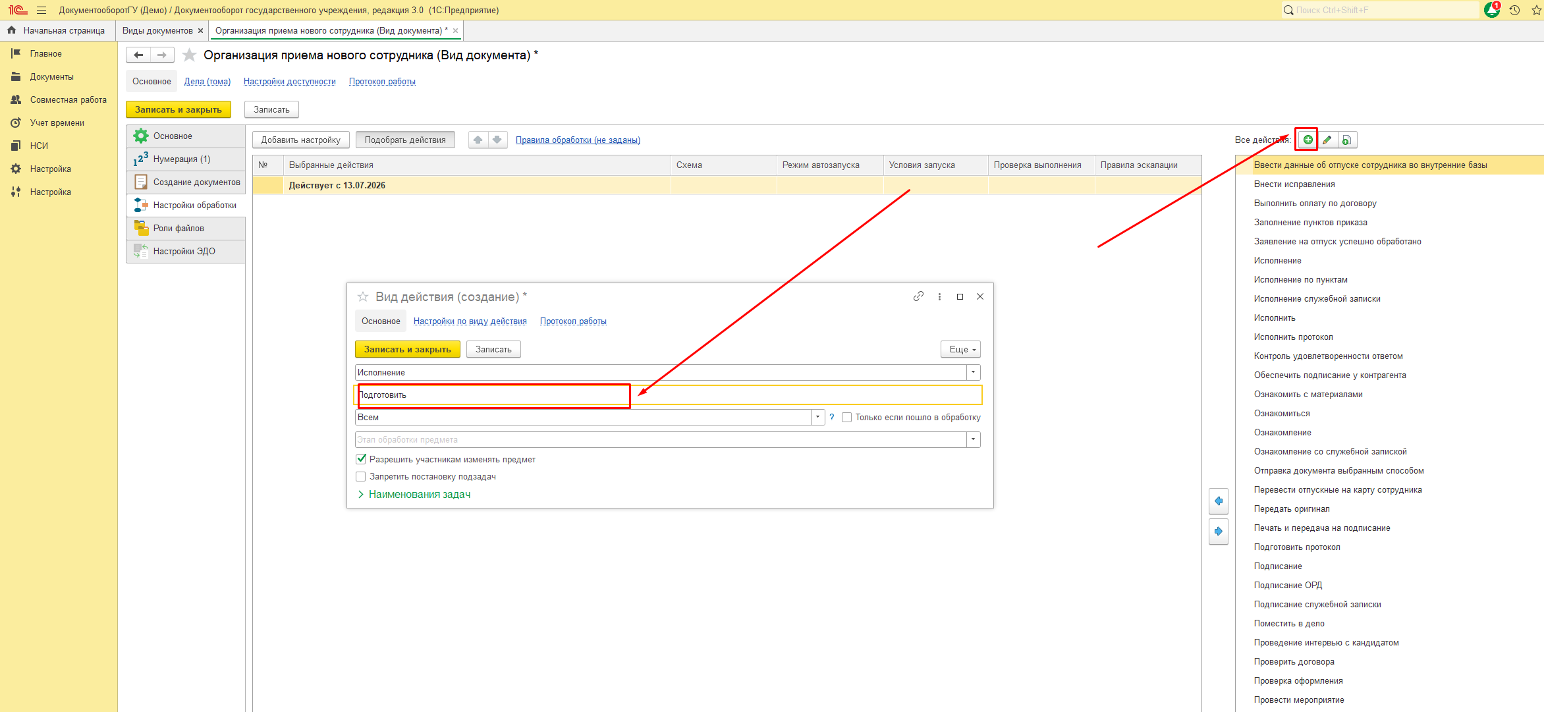Check Только если пошло в обработку
The image size is (1544, 712).
847,417
